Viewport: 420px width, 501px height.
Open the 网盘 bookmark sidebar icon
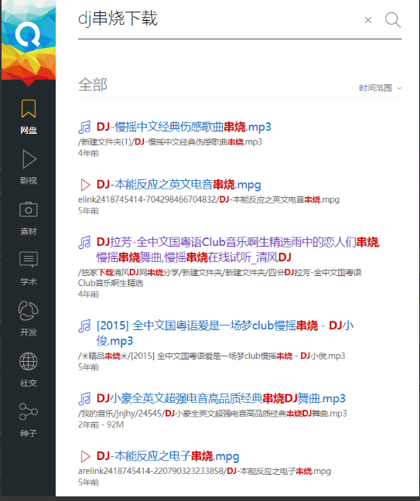click(x=29, y=116)
